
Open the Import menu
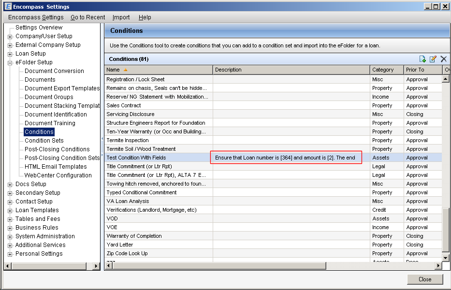tap(121, 17)
